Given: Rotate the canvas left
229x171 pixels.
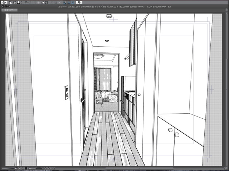Looking at the screenshot, I should (45, 169).
